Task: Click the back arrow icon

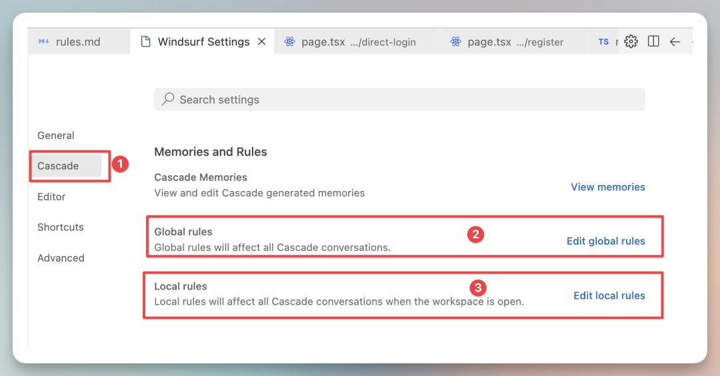Action: tap(675, 42)
